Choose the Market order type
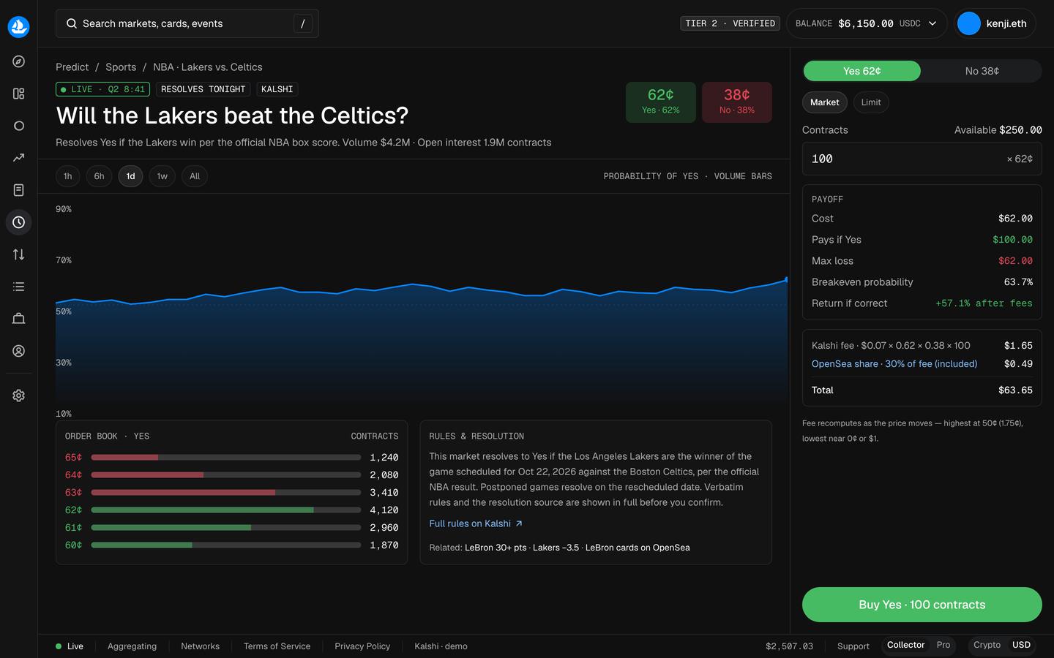 click(x=825, y=102)
